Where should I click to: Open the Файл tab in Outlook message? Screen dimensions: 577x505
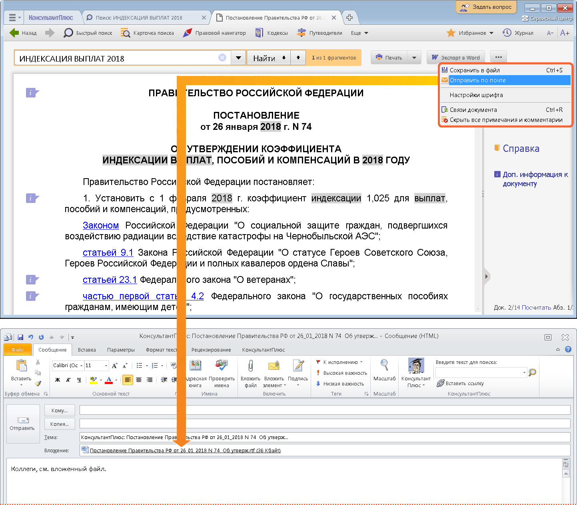click(18, 350)
